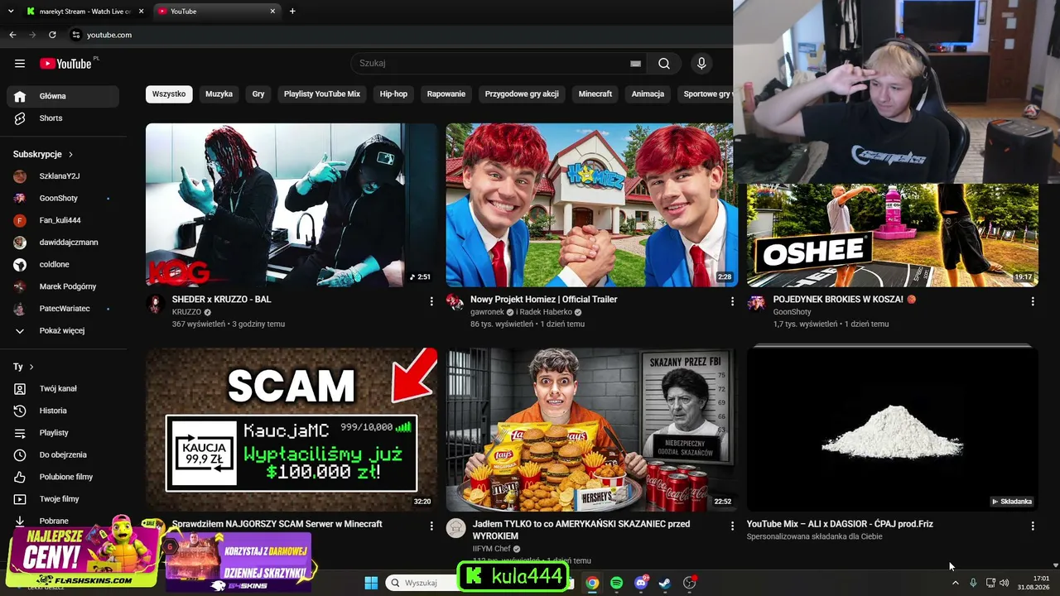Start voice search with the microphone
The width and height of the screenshot is (1060, 596).
(x=701, y=64)
